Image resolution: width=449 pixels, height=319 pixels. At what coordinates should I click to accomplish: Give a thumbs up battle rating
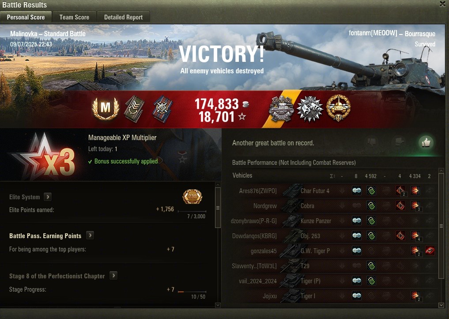coord(426,142)
